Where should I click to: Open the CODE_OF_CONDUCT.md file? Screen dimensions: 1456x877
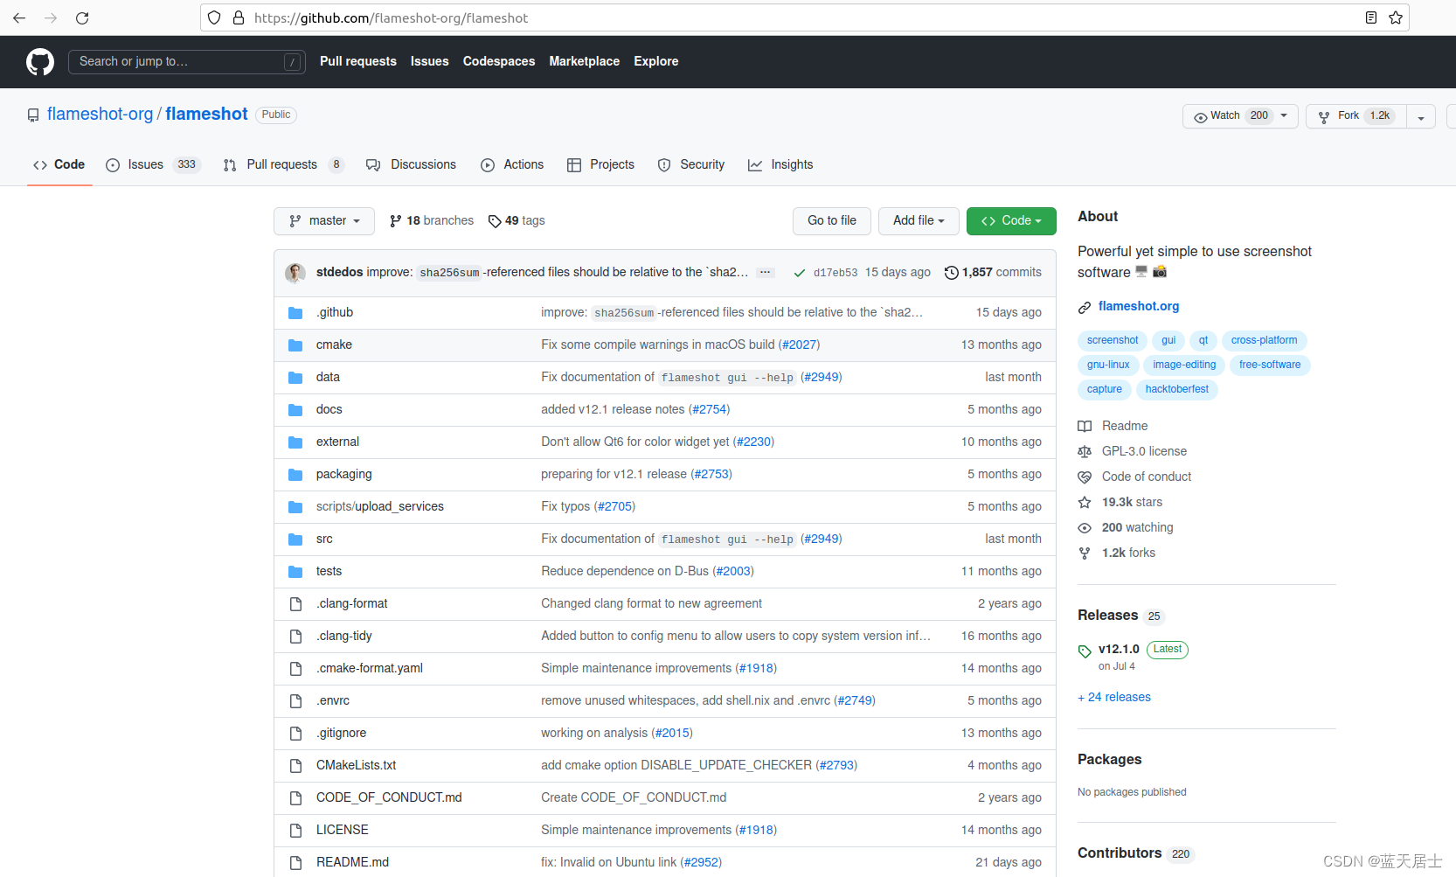389,798
